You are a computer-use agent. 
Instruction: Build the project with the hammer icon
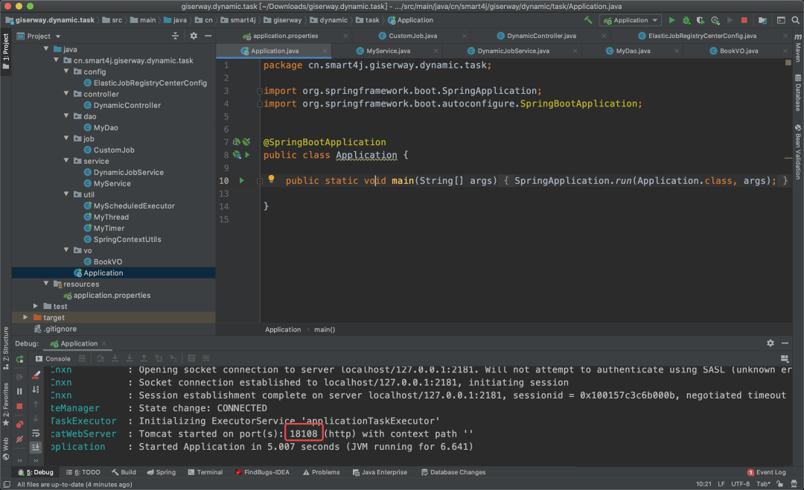(x=587, y=20)
